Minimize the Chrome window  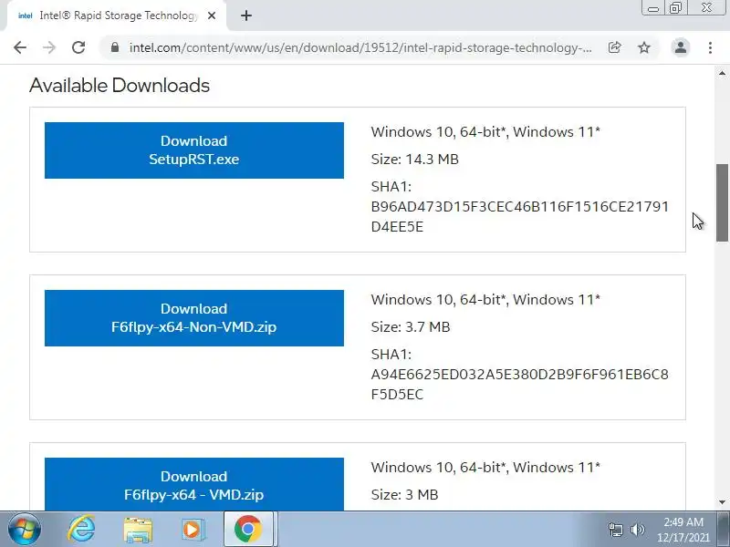tap(653, 8)
